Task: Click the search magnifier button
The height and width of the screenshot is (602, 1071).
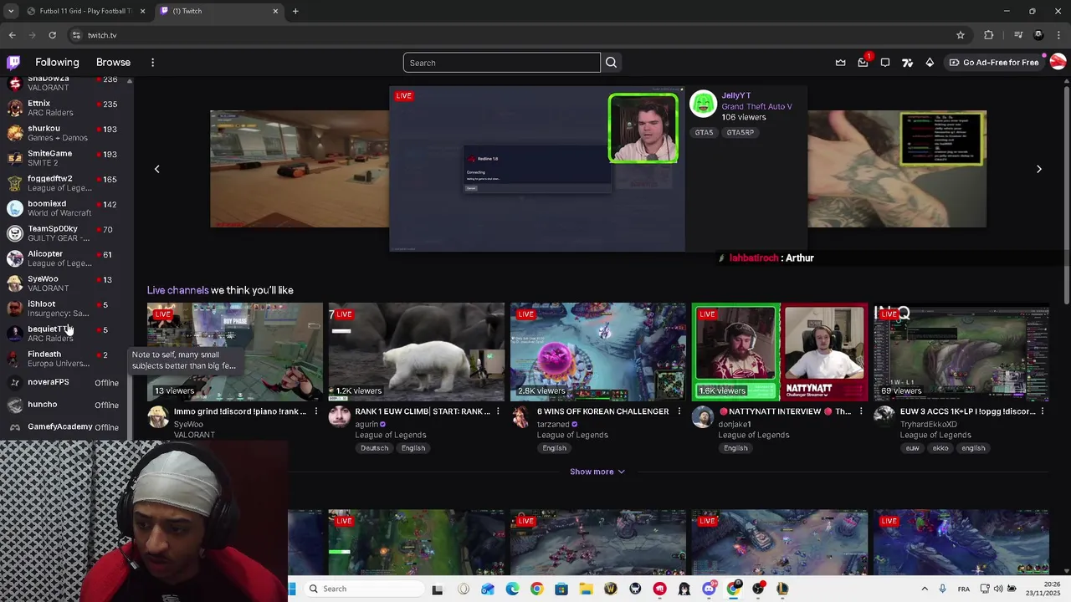Action: tap(611, 63)
